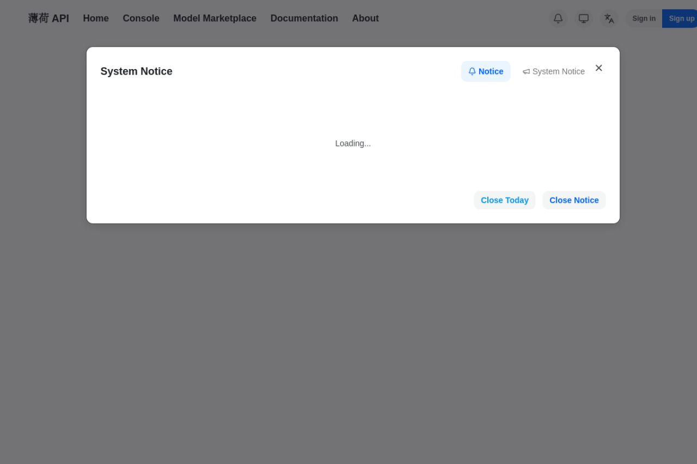The image size is (697, 464).
Task: Switch to the Notice tab
Action: pyautogui.click(x=486, y=71)
